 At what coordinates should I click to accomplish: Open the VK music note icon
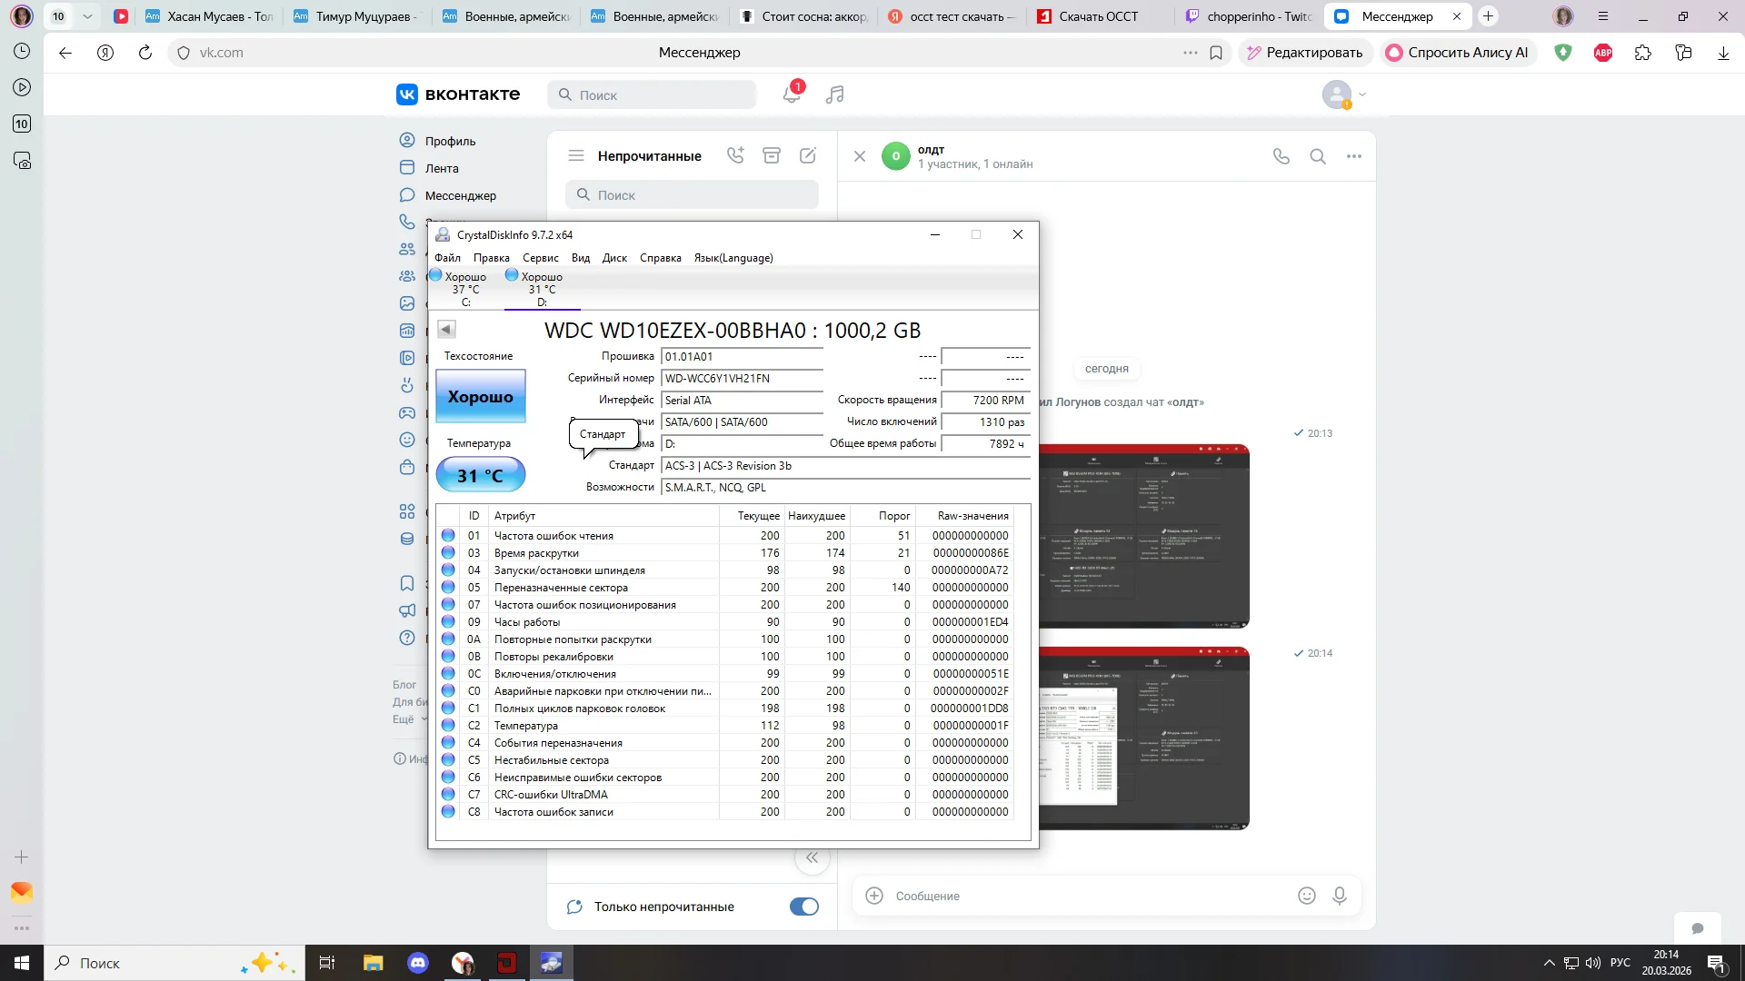pyautogui.click(x=834, y=94)
